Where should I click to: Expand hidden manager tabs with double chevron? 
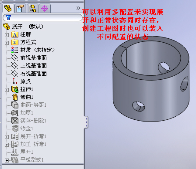coord(78,8)
